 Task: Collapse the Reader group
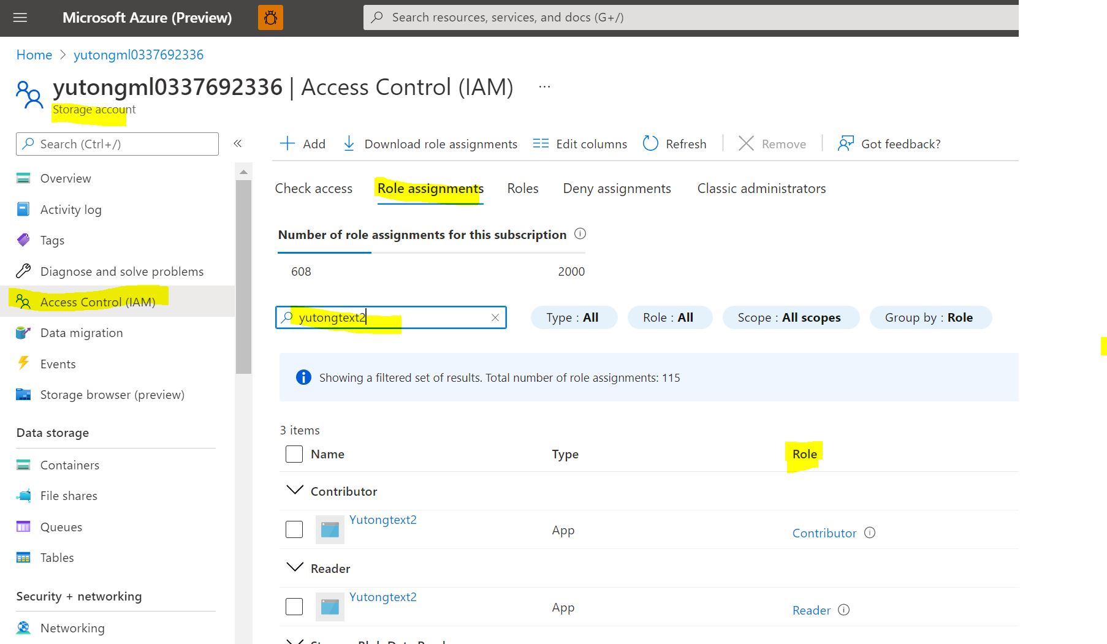[295, 567]
